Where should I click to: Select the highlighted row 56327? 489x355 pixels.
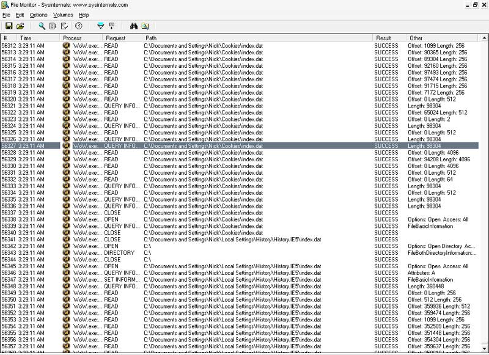[x=240, y=145]
